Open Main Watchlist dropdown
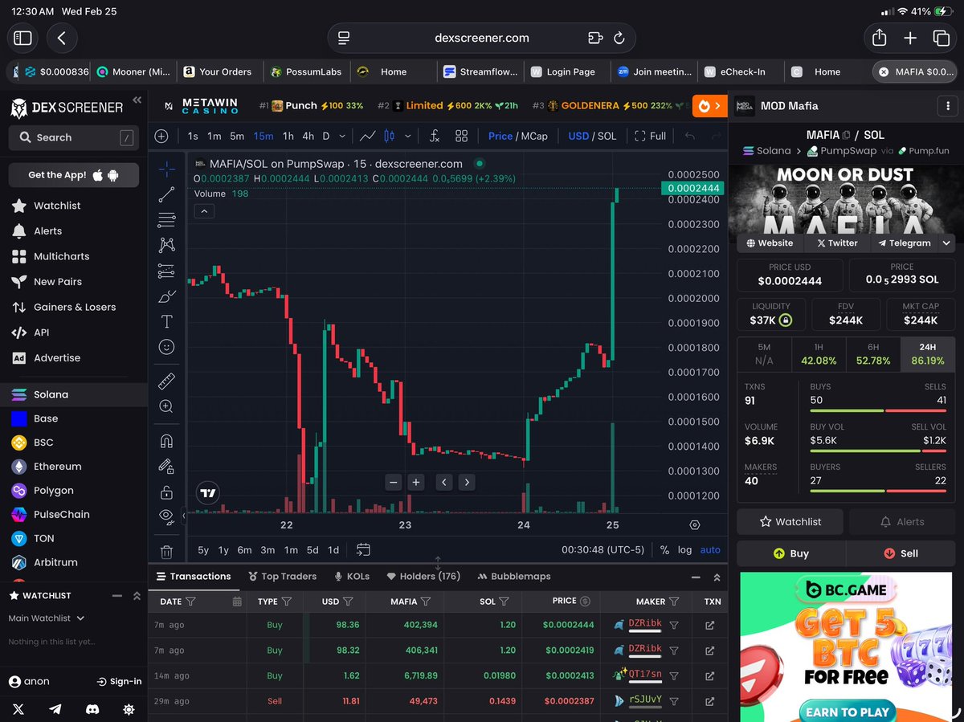Image resolution: width=964 pixels, height=722 pixels. pos(47,618)
